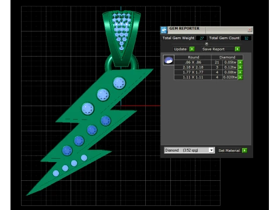Click the round gem thumbnail in the table
Image resolution: width=280 pixels, height=210 pixels.
tap(169, 60)
